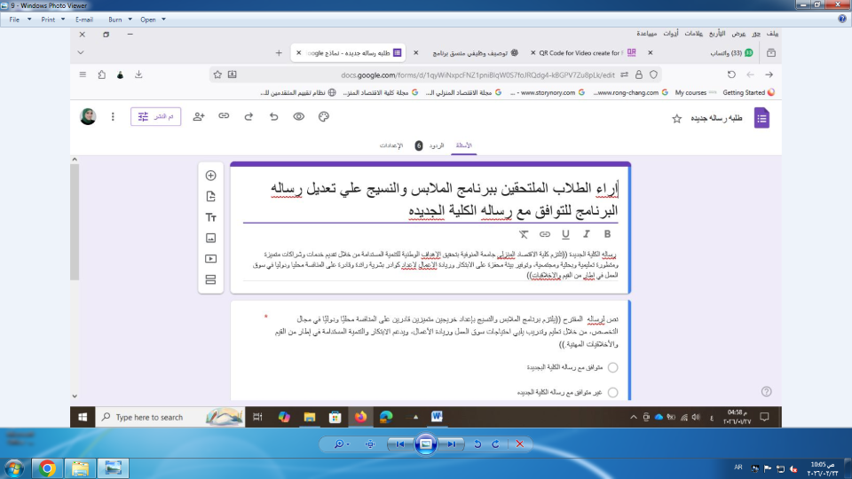Star the form next to its title
Viewport: 852px width, 479px height.
676,118
